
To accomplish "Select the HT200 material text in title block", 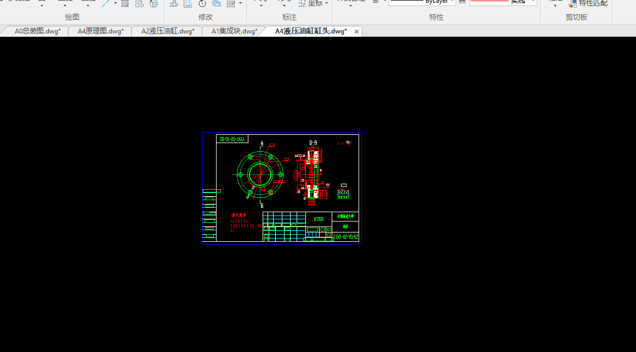I will [x=319, y=219].
